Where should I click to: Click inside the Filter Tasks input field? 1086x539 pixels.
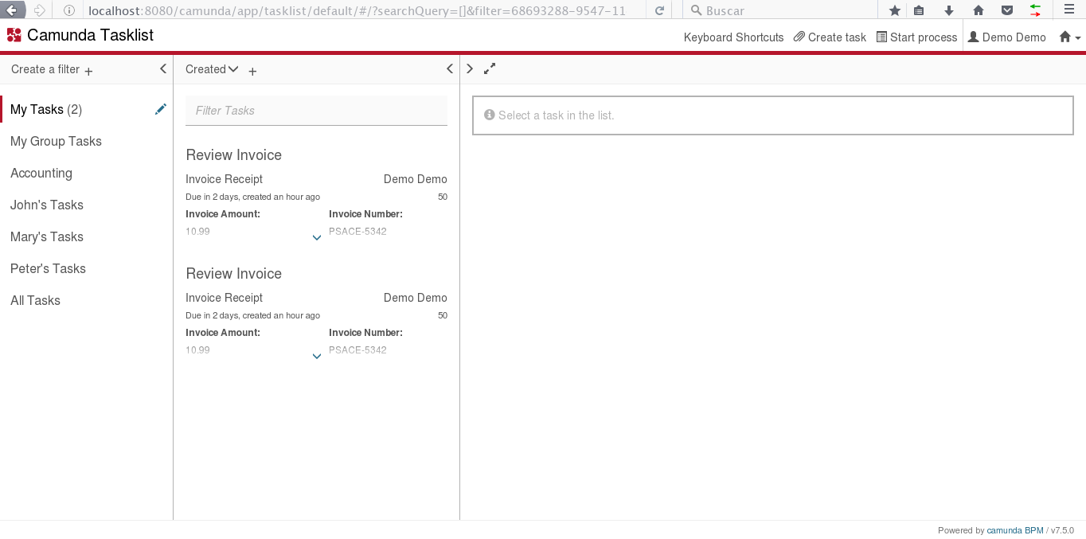click(316, 110)
